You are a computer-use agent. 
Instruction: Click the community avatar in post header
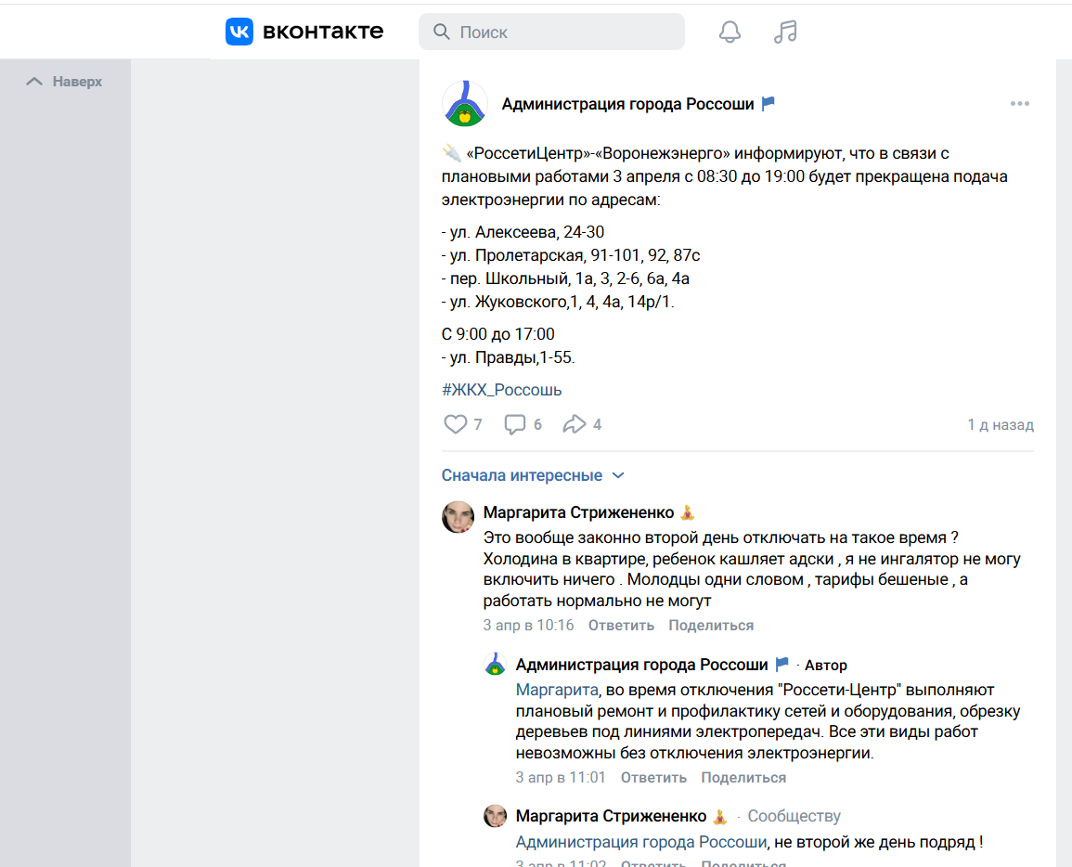[465, 104]
